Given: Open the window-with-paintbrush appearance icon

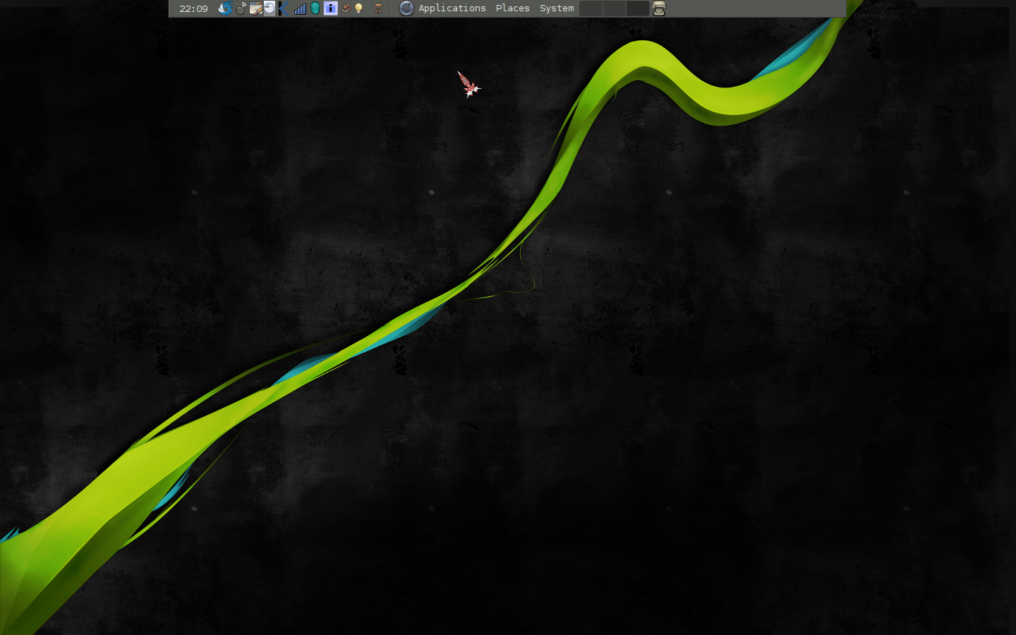Looking at the screenshot, I should 255,8.
